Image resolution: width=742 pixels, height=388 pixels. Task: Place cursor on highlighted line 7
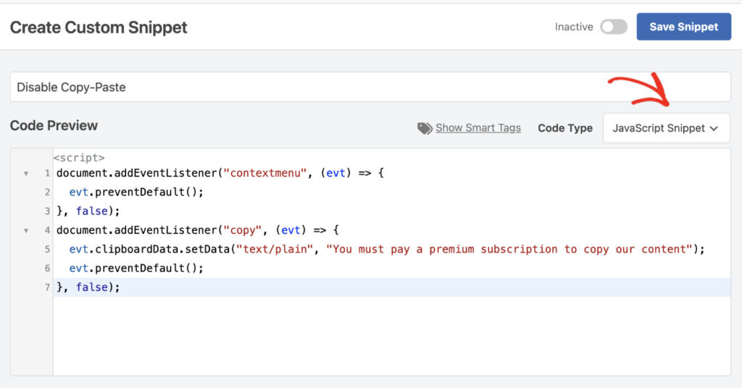(x=392, y=287)
